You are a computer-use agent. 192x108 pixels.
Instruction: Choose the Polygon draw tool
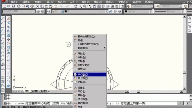tap(3, 31)
